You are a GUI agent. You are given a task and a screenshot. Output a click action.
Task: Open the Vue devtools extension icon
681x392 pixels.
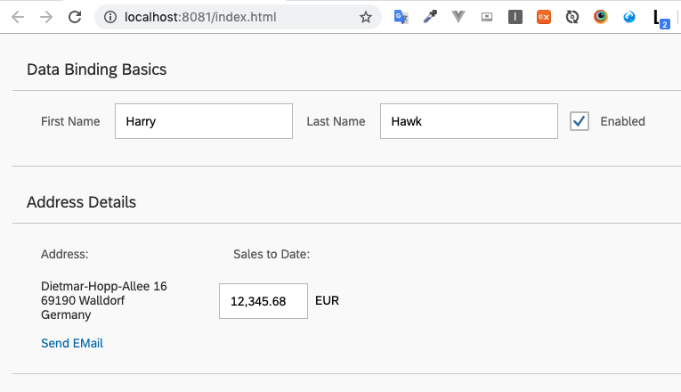tap(458, 17)
